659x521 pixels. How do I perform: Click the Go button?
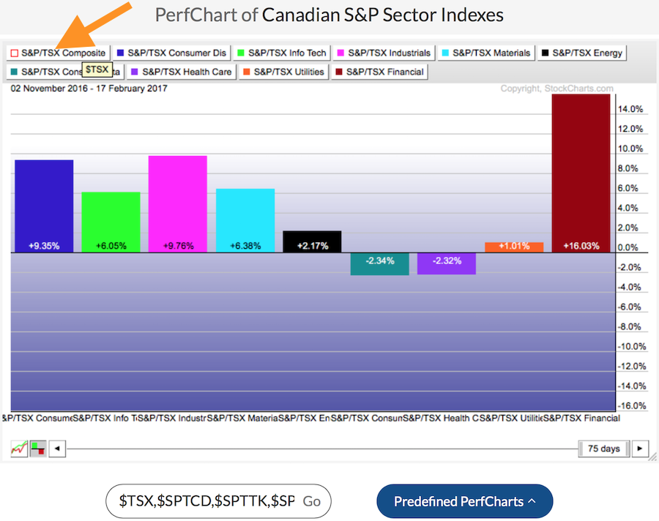tap(312, 501)
